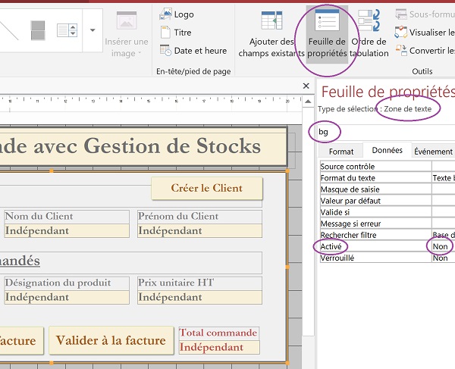Click the Titre icon in the ribbon
The image size is (455, 369).
pyautogui.click(x=175, y=33)
